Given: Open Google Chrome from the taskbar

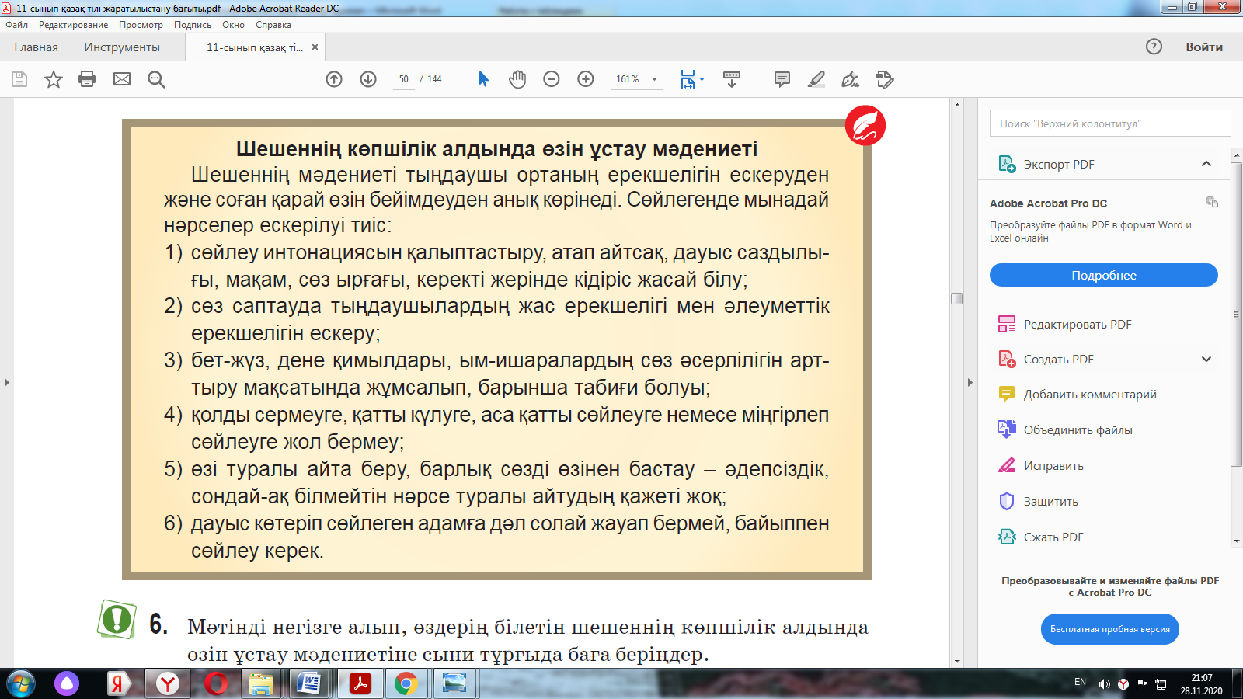Looking at the screenshot, I should pyautogui.click(x=406, y=684).
